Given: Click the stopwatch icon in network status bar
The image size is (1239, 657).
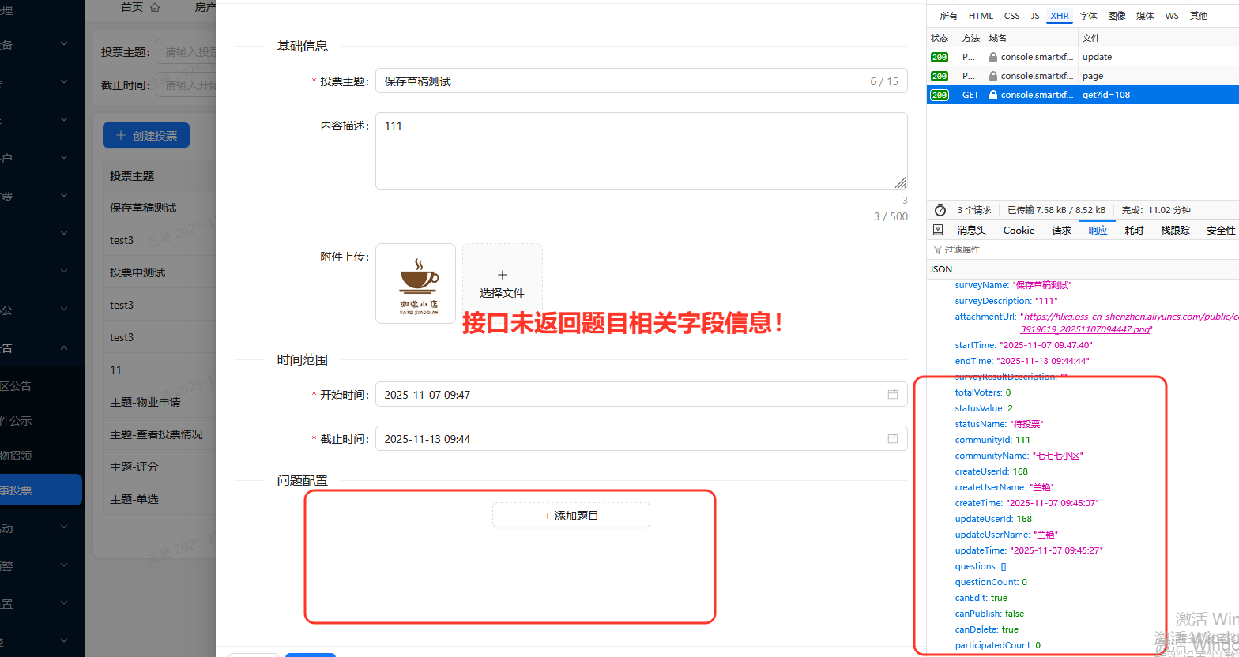Looking at the screenshot, I should click(x=940, y=210).
